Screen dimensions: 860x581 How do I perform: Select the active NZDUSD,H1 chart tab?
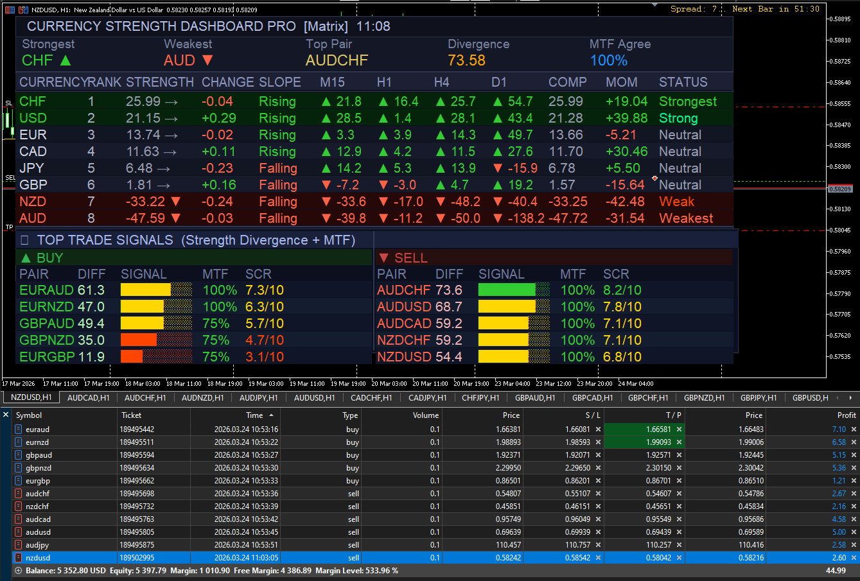pyautogui.click(x=31, y=398)
